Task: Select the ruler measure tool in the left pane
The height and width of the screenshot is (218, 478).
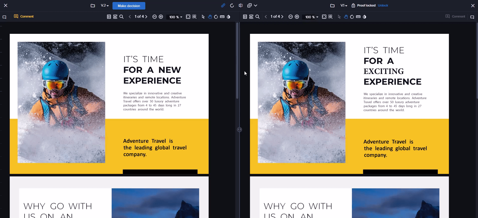Action: tap(222, 17)
